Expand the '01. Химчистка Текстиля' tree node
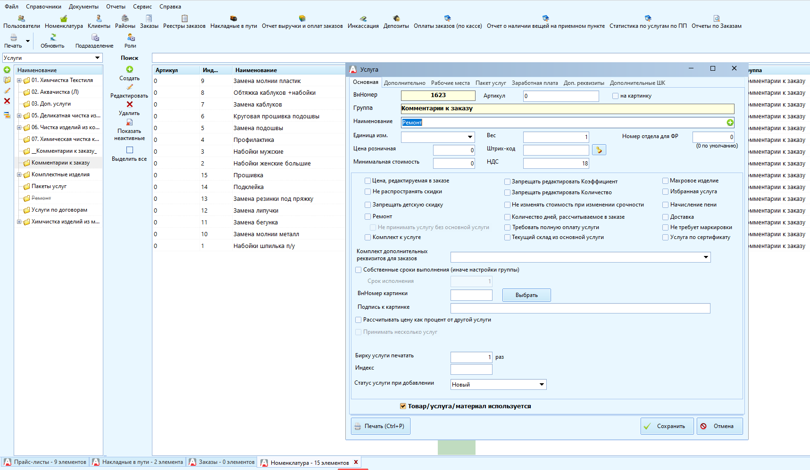 click(x=19, y=81)
